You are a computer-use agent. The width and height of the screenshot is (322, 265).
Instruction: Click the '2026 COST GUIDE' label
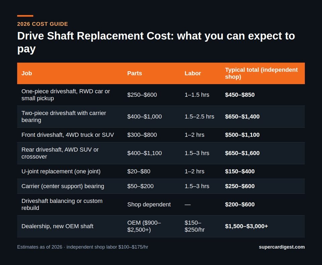pos(43,24)
